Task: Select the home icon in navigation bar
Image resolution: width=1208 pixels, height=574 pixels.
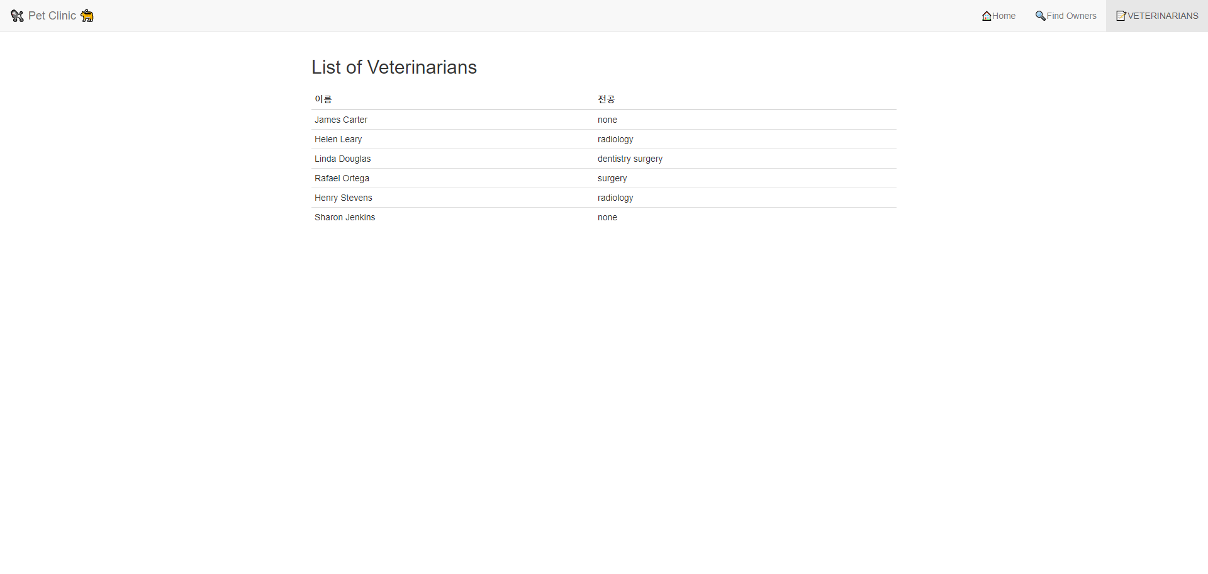Action: tap(986, 16)
